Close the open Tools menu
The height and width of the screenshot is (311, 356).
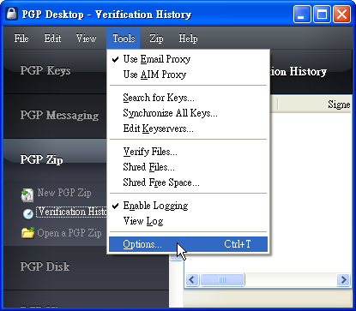point(124,38)
